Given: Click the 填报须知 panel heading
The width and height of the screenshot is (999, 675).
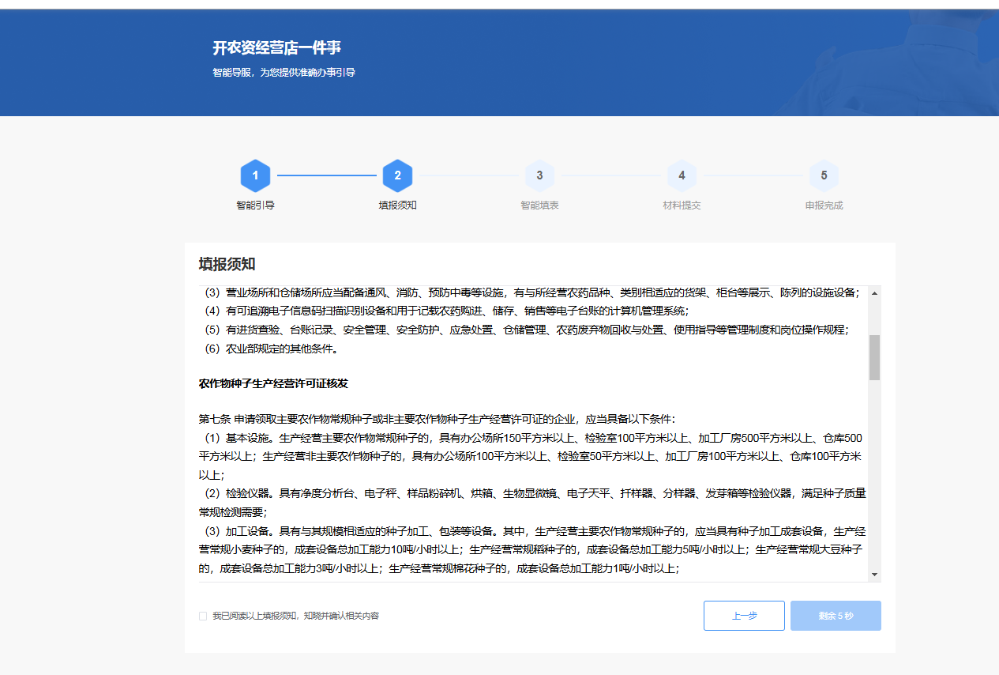Looking at the screenshot, I should (227, 264).
